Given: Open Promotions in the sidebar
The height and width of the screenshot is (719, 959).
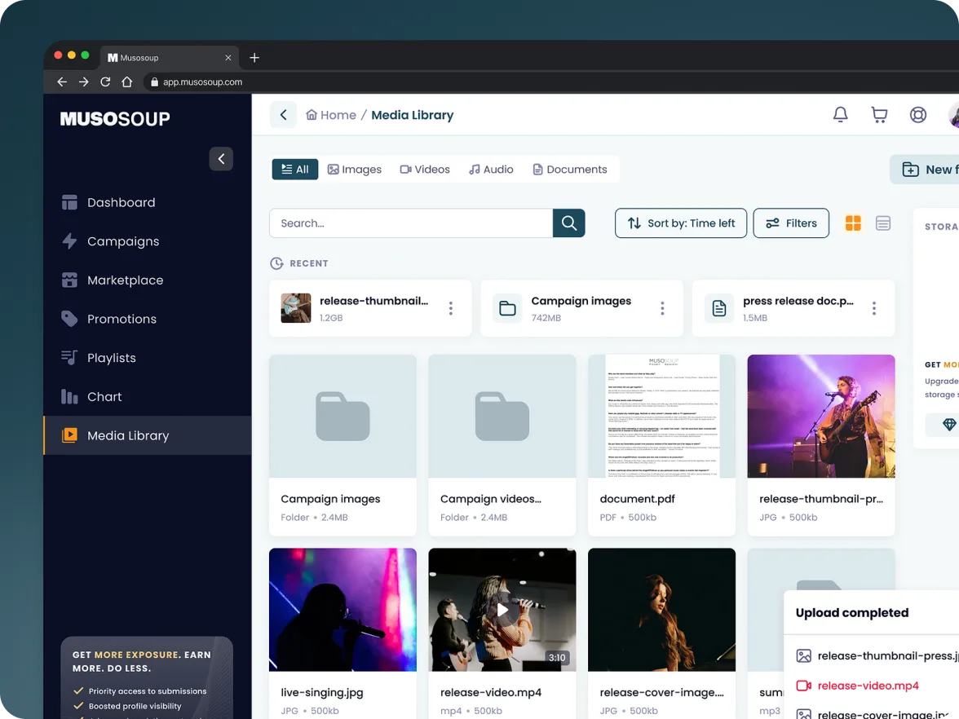Looking at the screenshot, I should point(147,320).
